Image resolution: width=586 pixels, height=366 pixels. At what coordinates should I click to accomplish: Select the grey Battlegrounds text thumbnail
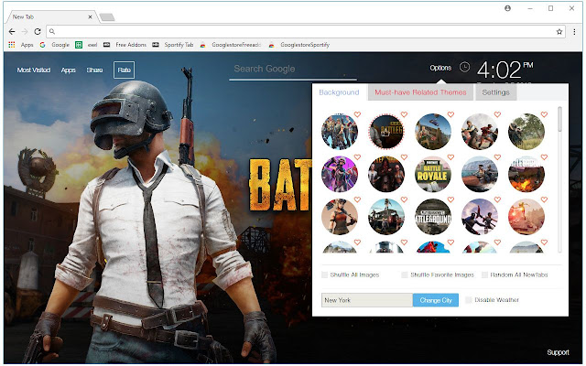[433, 217]
